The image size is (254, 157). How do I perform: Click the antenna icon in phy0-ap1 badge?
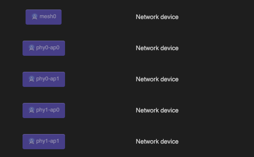tap(32, 79)
